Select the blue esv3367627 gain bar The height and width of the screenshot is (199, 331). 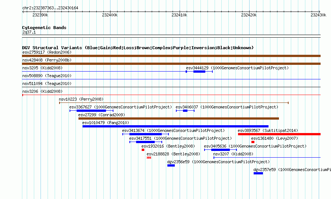pos(91,111)
